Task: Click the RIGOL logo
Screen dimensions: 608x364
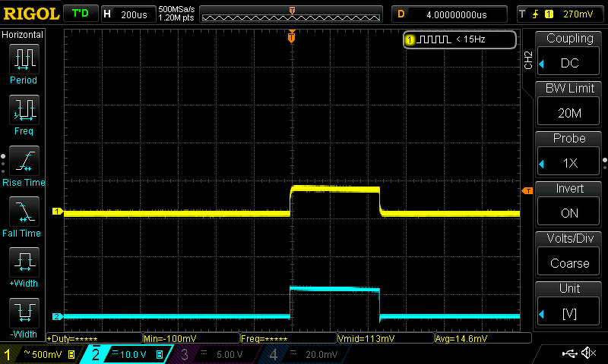Action: coord(31,14)
